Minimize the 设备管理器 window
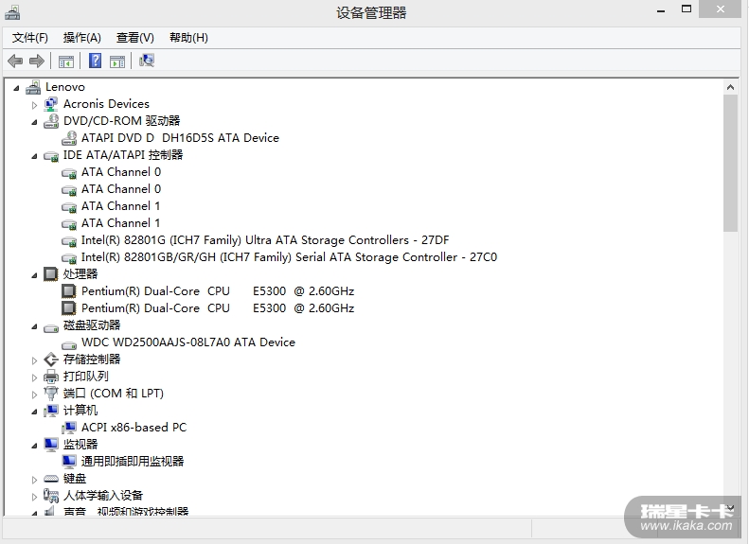The height and width of the screenshot is (544, 749). pyautogui.click(x=661, y=10)
